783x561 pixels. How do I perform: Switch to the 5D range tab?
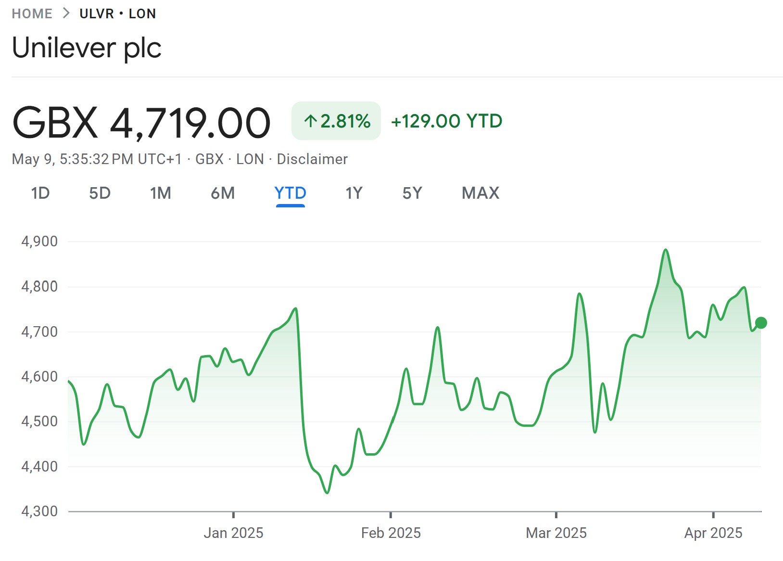click(x=100, y=193)
